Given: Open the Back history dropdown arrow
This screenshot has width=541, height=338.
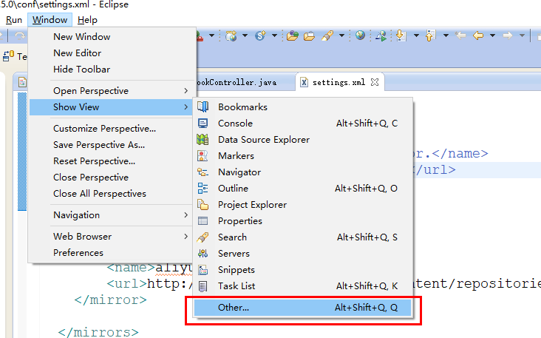Looking at the screenshot, I should [493, 36].
